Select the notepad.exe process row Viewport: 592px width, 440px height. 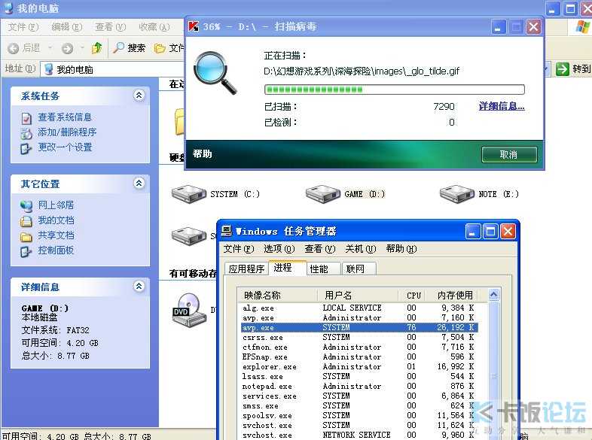point(359,387)
